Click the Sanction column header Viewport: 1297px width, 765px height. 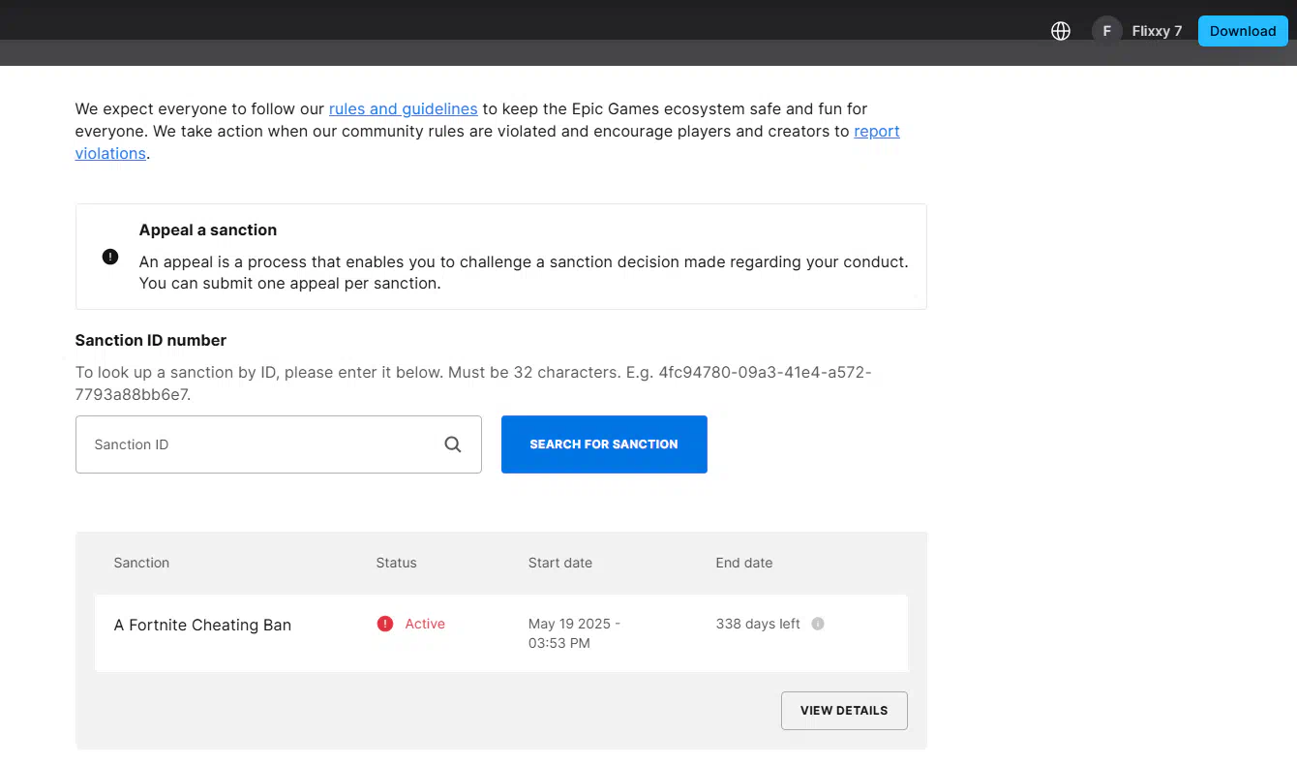coord(141,563)
